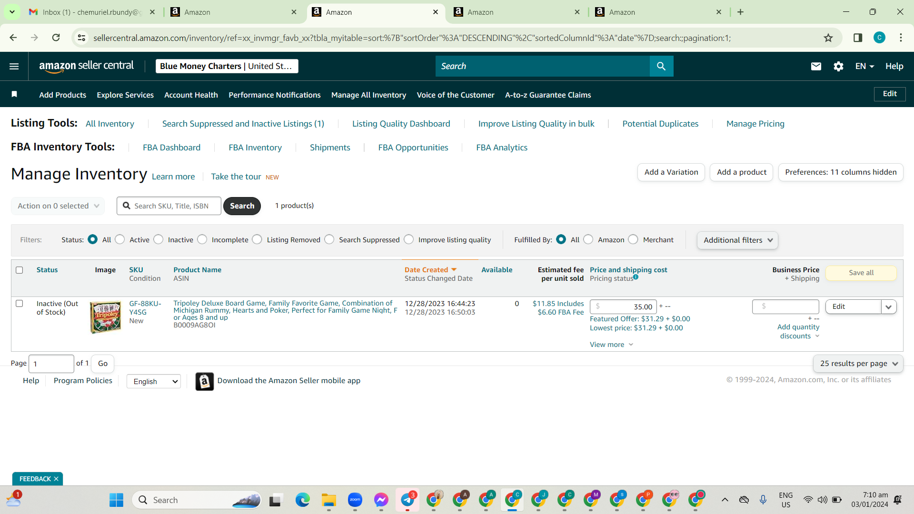Image resolution: width=914 pixels, height=514 pixels.
Task: Click the bookmark flag icon in nav bar
Action: (x=14, y=94)
